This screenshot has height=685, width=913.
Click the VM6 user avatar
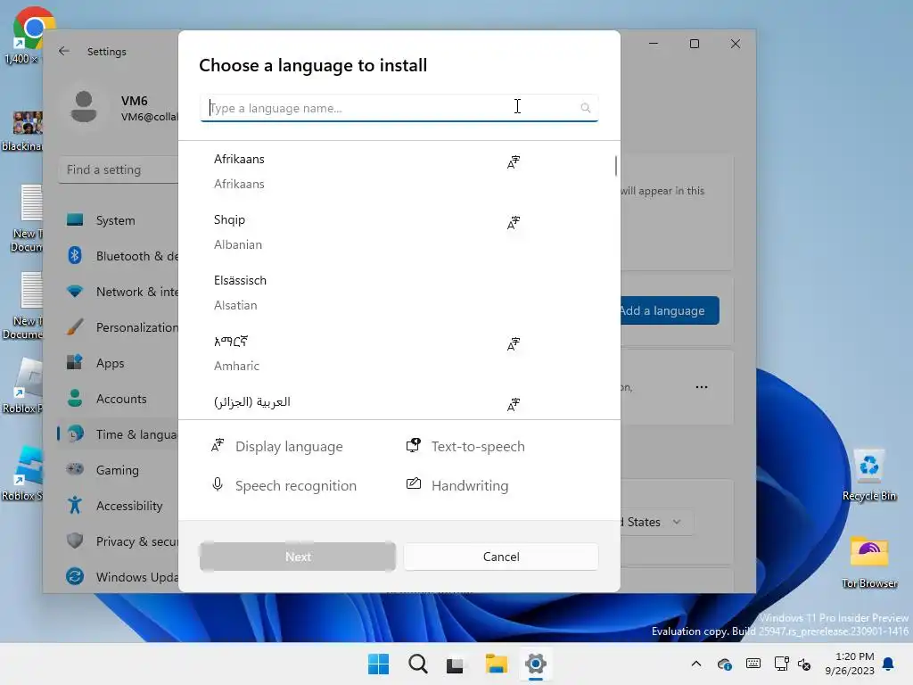point(84,107)
